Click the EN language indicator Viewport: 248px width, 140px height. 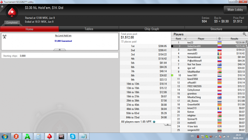[x=192, y=136]
